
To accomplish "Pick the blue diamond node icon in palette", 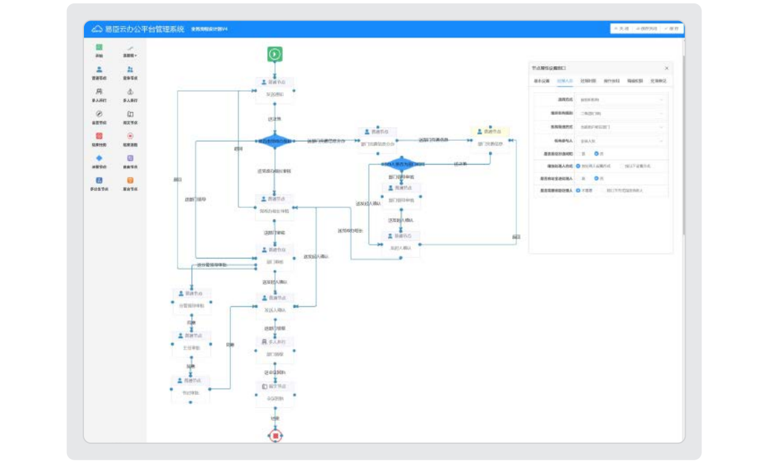I will click(x=99, y=158).
